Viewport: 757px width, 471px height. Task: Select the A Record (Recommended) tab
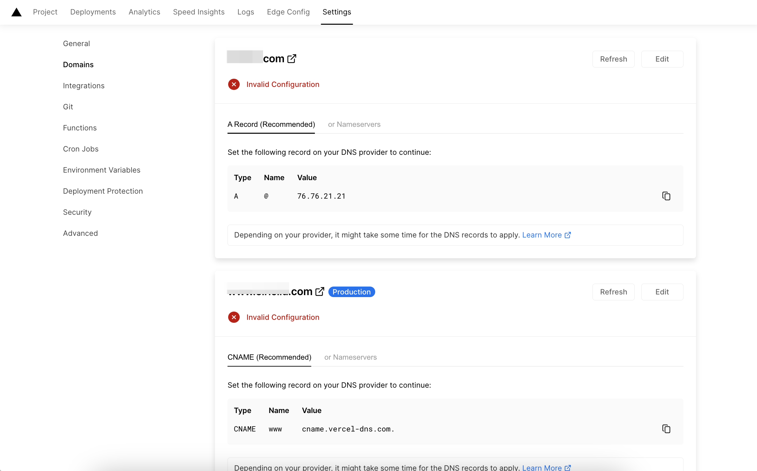click(x=271, y=125)
